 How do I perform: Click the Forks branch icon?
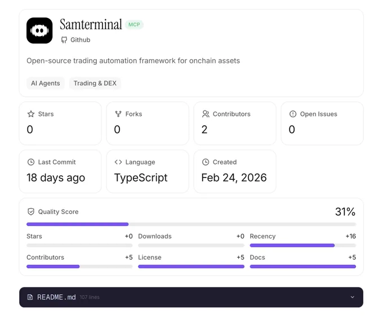click(118, 114)
